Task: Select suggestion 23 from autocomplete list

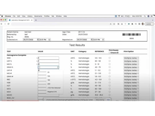Action: click(x=48, y=72)
